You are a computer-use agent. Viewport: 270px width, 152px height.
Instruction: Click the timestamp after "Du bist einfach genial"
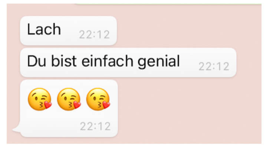(x=214, y=66)
